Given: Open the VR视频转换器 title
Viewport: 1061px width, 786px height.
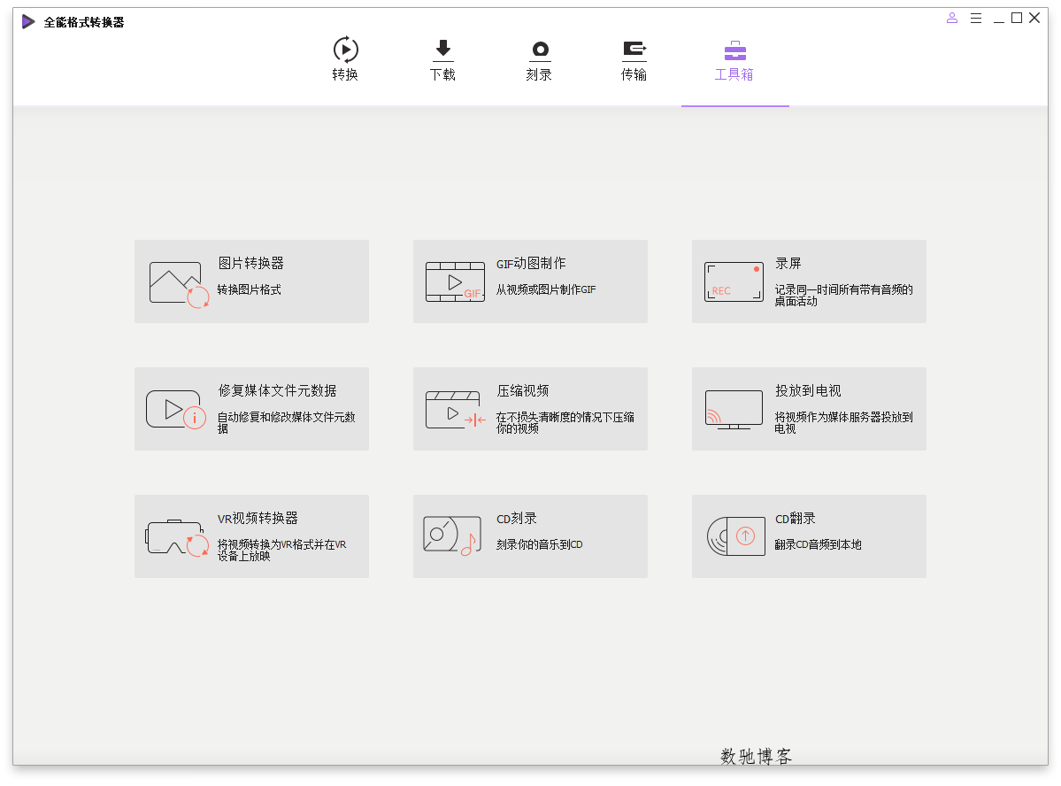Looking at the screenshot, I should (258, 519).
